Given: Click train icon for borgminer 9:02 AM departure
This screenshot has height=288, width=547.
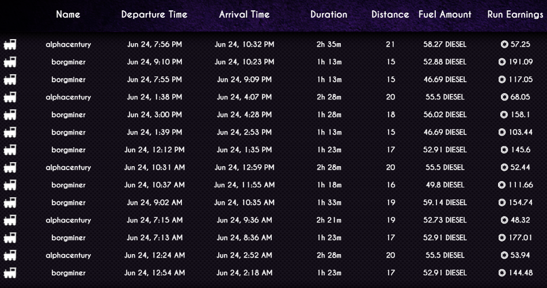Looking at the screenshot, I should coord(10,202).
